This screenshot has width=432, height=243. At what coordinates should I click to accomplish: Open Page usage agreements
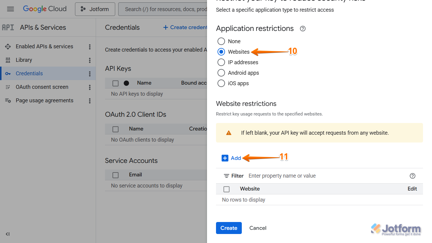(44, 100)
